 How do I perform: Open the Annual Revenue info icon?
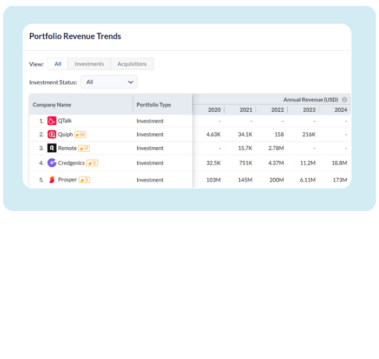click(344, 99)
